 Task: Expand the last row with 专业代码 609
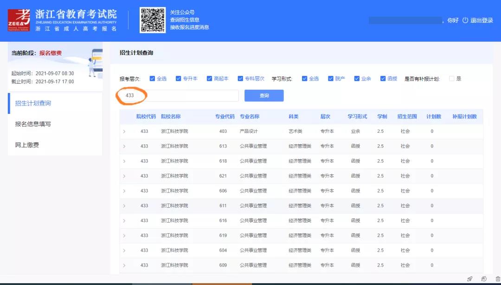pos(124,266)
